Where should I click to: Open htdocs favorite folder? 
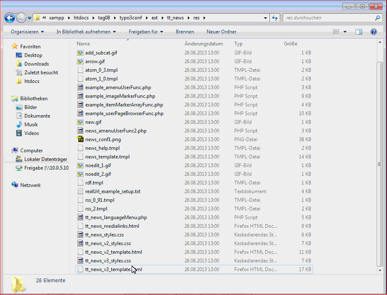(31, 81)
